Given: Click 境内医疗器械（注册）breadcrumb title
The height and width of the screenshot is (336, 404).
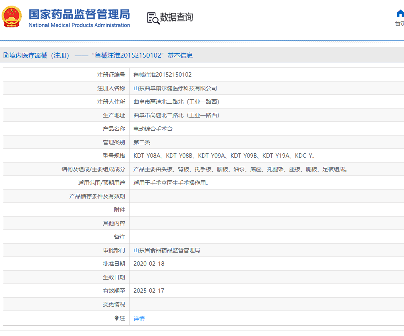Looking at the screenshot, I should tap(39, 55).
